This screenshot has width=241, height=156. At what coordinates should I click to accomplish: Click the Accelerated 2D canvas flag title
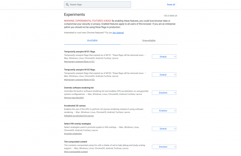click(x=75, y=106)
